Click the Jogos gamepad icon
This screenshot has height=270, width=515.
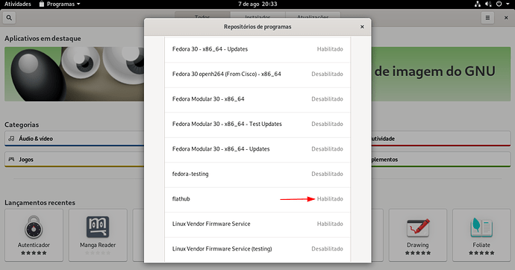(x=11, y=159)
